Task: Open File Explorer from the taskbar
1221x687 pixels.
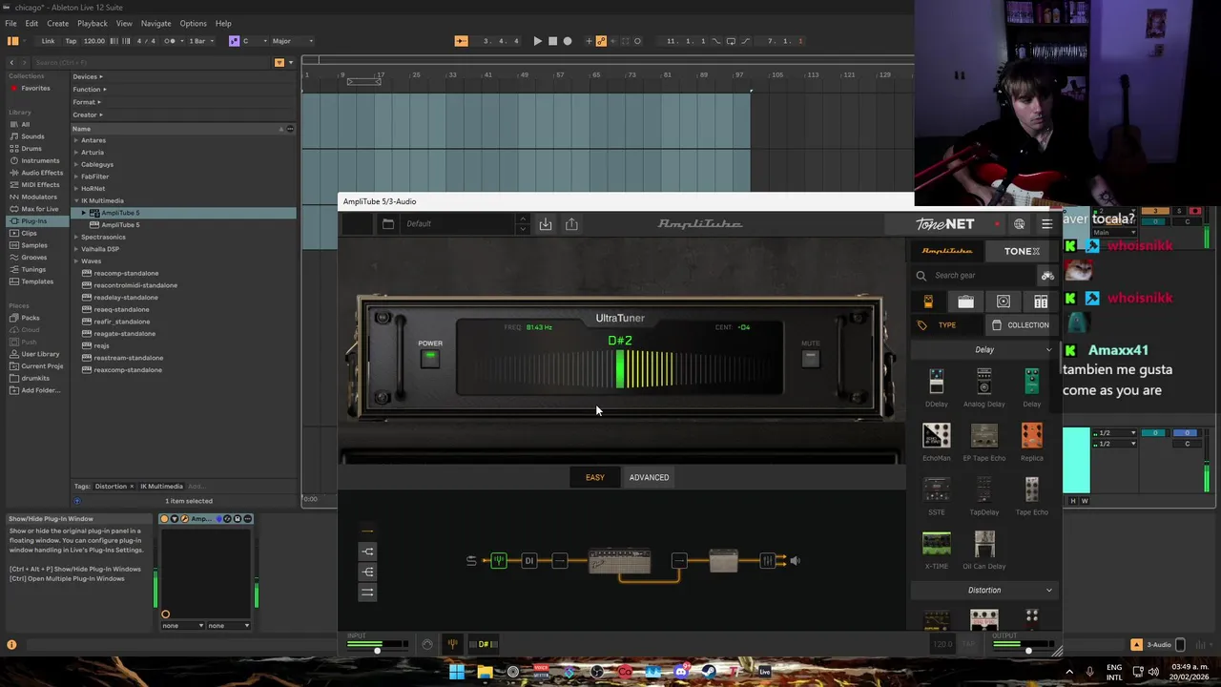Action: [485, 672]
